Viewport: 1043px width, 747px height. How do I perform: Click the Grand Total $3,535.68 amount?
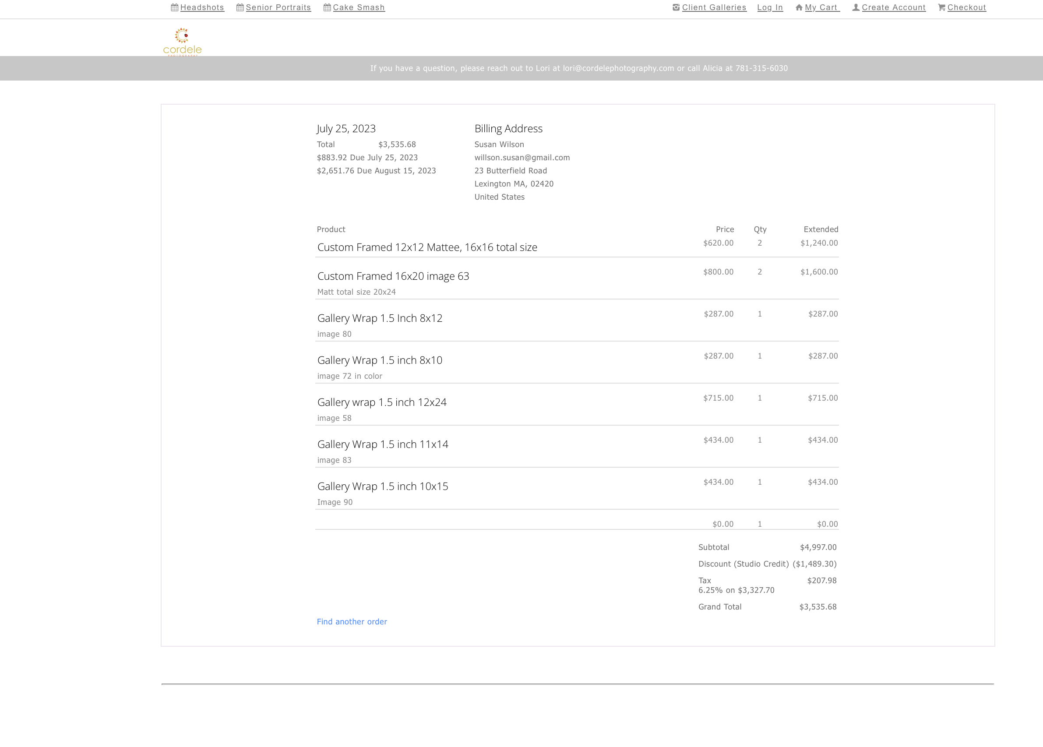817,607
